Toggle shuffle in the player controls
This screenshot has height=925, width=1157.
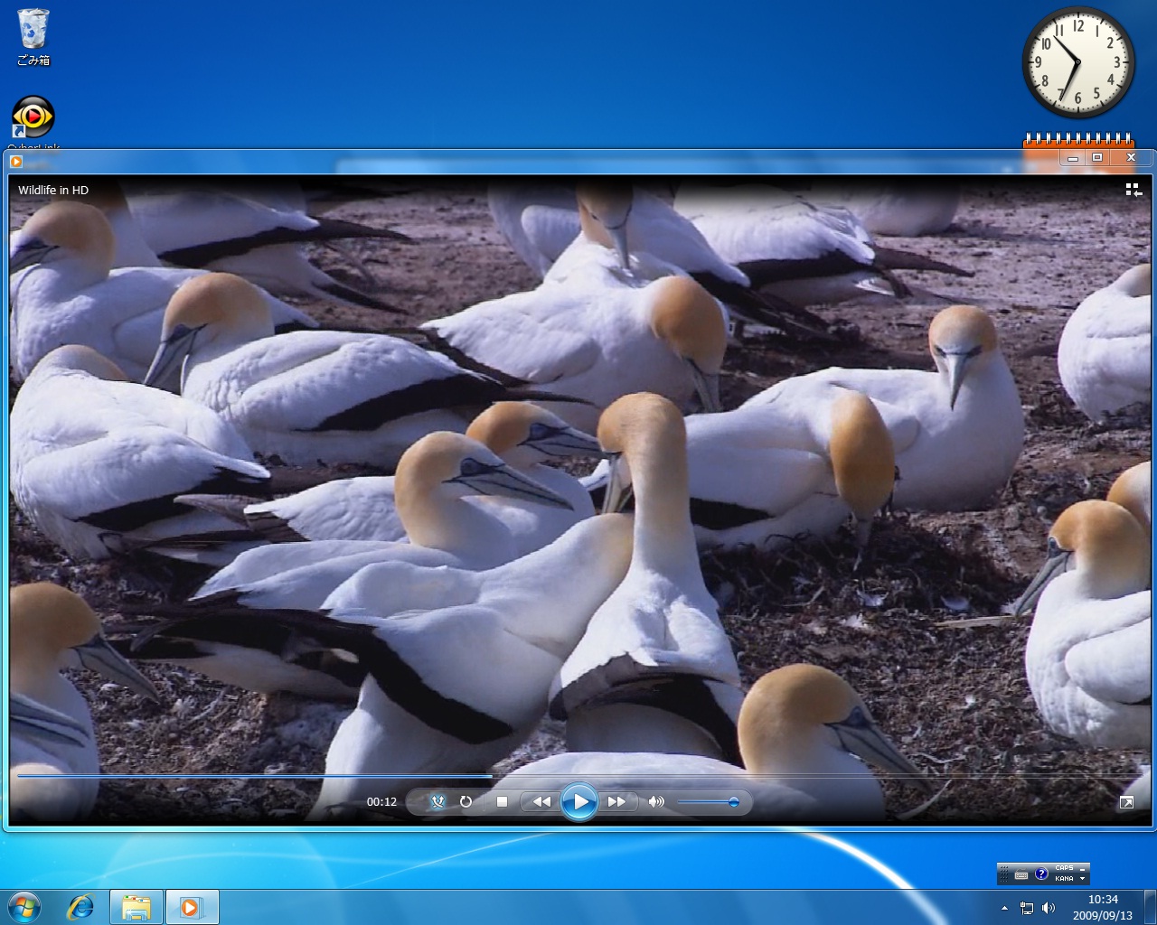point(438,801)
